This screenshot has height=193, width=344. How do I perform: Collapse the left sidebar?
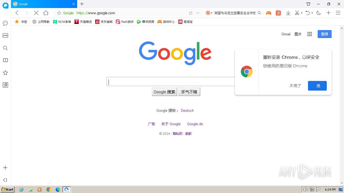[5, 180]
